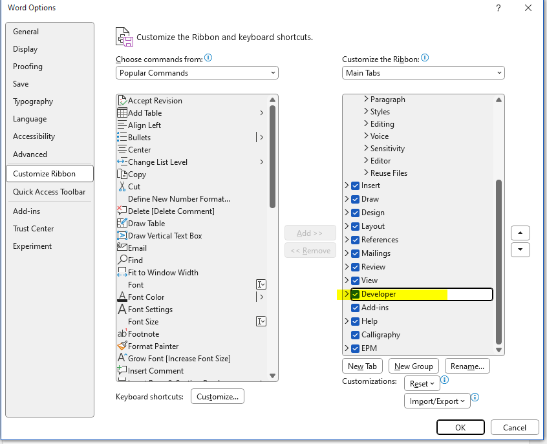Click Customize keyboard shortcuts button
The image size is (547, 444).
pos(217,397)
